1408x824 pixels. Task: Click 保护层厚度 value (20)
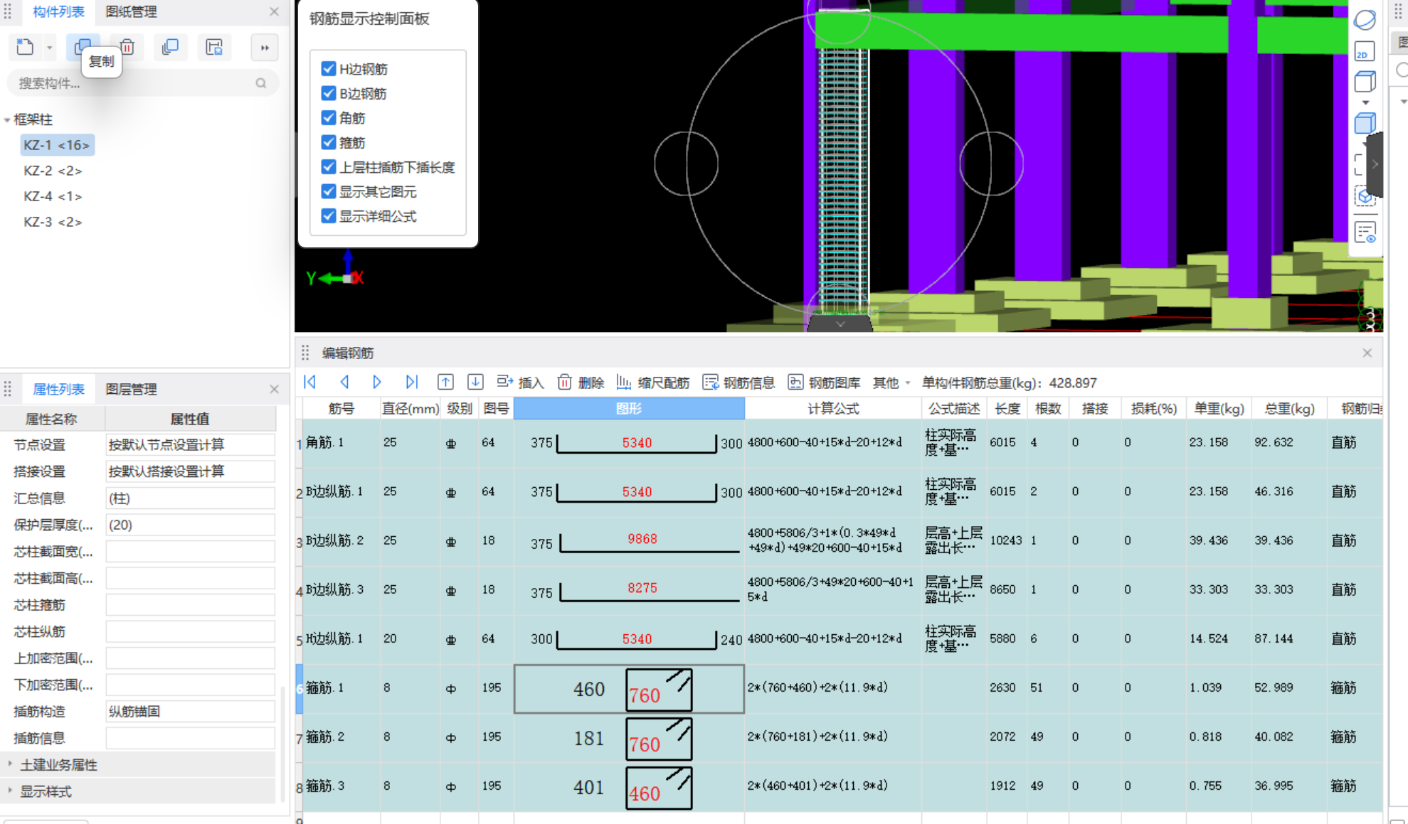click(190, 525)
